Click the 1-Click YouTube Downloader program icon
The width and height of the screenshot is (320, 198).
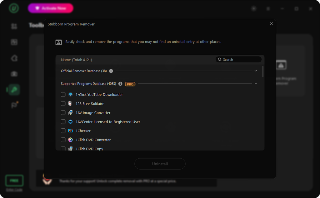tap(70, 94)
